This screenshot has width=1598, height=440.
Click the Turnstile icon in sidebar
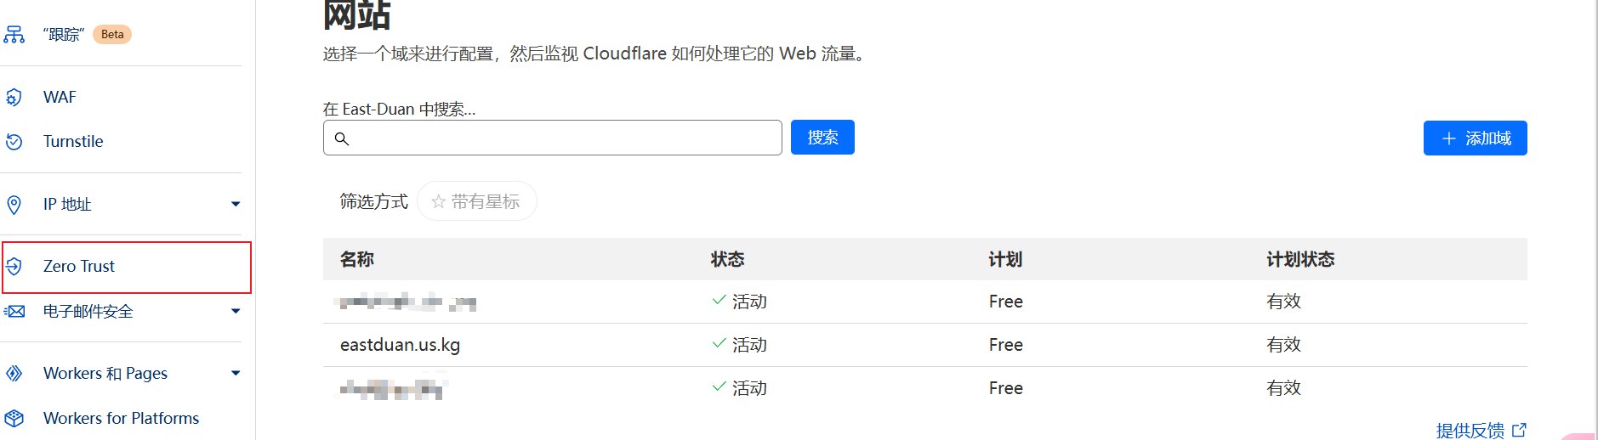14,142
